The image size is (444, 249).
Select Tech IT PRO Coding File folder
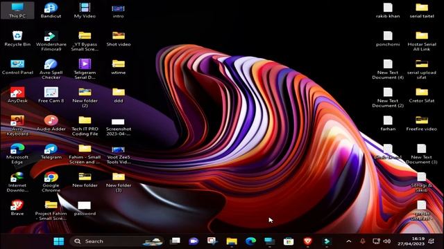(x=85, y=126)
